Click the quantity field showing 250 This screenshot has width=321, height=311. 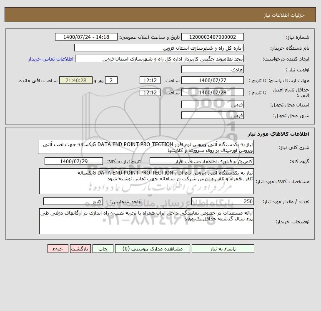point(223,201)
